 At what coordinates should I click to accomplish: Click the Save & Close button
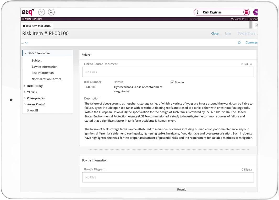[246, 33]
